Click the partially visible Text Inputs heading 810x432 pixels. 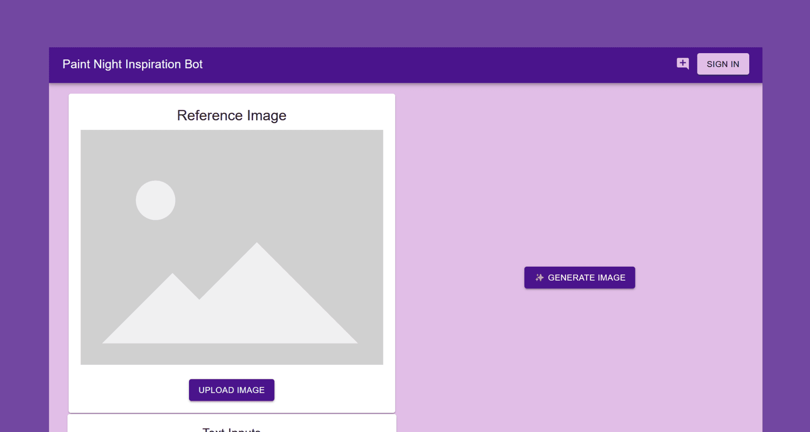[x=231, y=429]
